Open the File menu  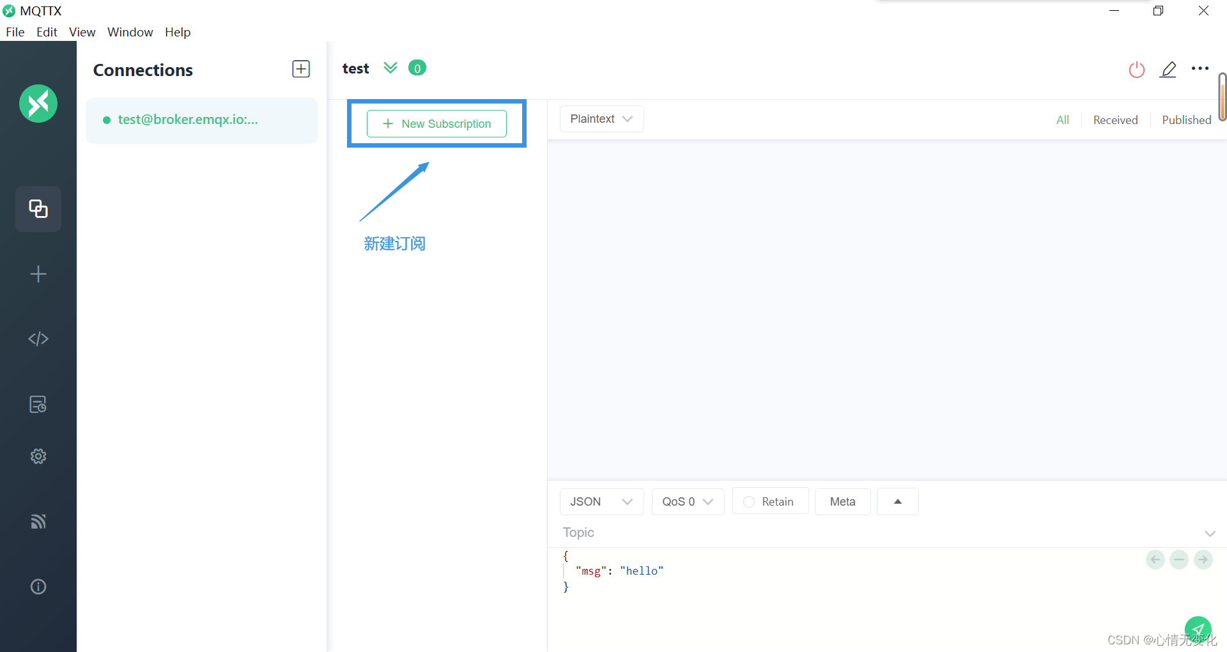15,32
